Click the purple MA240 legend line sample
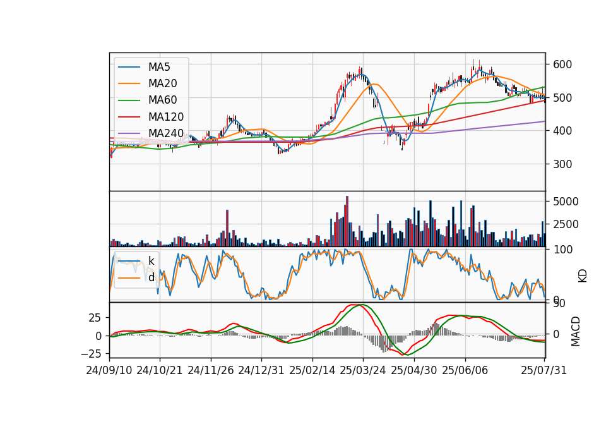Viewport: 606px width, 436px height. [x=129, y=133]
